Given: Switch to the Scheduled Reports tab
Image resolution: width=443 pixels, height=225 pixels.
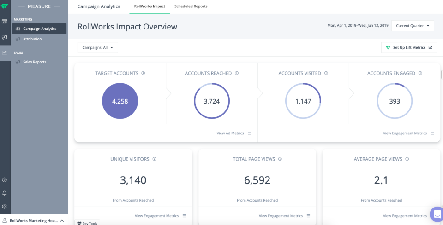Looking at the screenshot, I should click(x=191, y=6).
